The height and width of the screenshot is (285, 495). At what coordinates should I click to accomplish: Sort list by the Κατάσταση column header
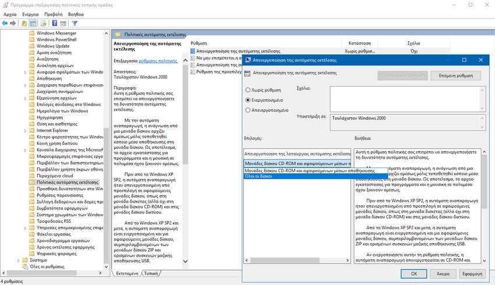(x=359, y=43)
